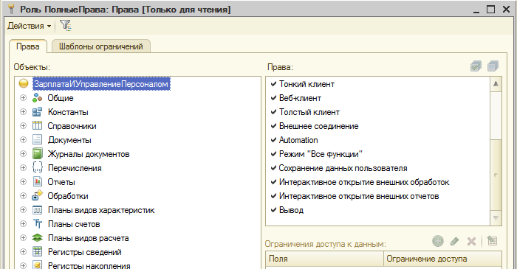Click the Планы видов характеристик icon

37,209
